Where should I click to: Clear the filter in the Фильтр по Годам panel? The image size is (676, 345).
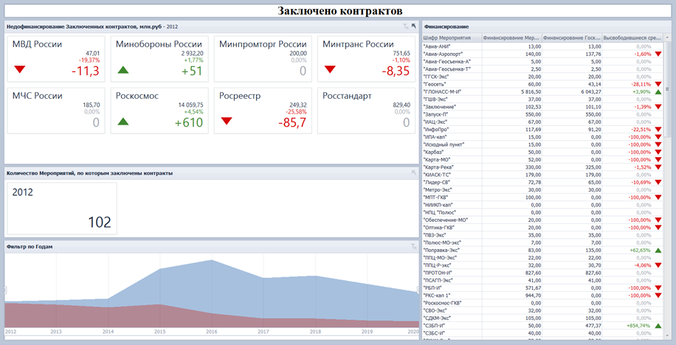414,246
